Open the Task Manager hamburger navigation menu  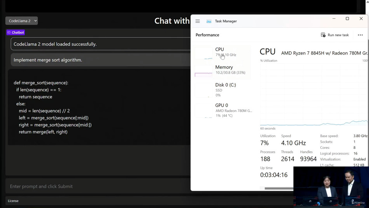pos(198,21)
